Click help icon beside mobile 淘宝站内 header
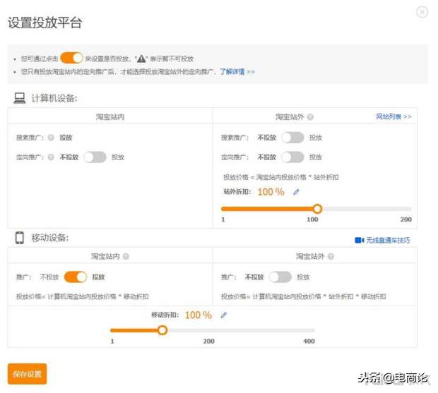This screenshot has width=438, height=393. pyautogui.click(x=126, y=256)
